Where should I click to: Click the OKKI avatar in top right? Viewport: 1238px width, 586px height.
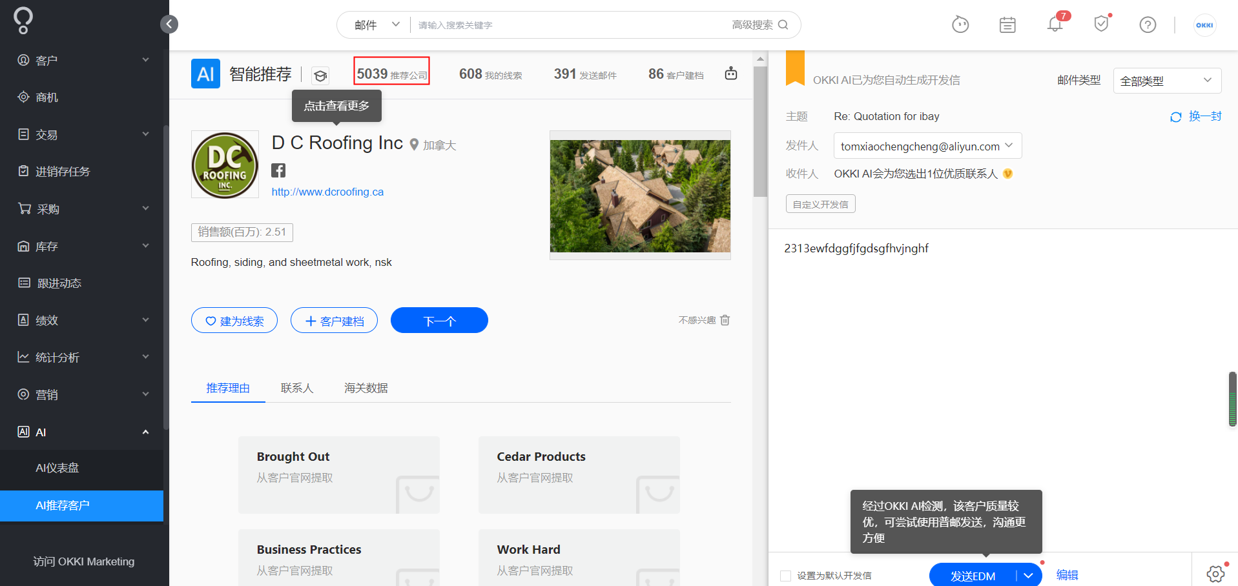[1204, 25]
